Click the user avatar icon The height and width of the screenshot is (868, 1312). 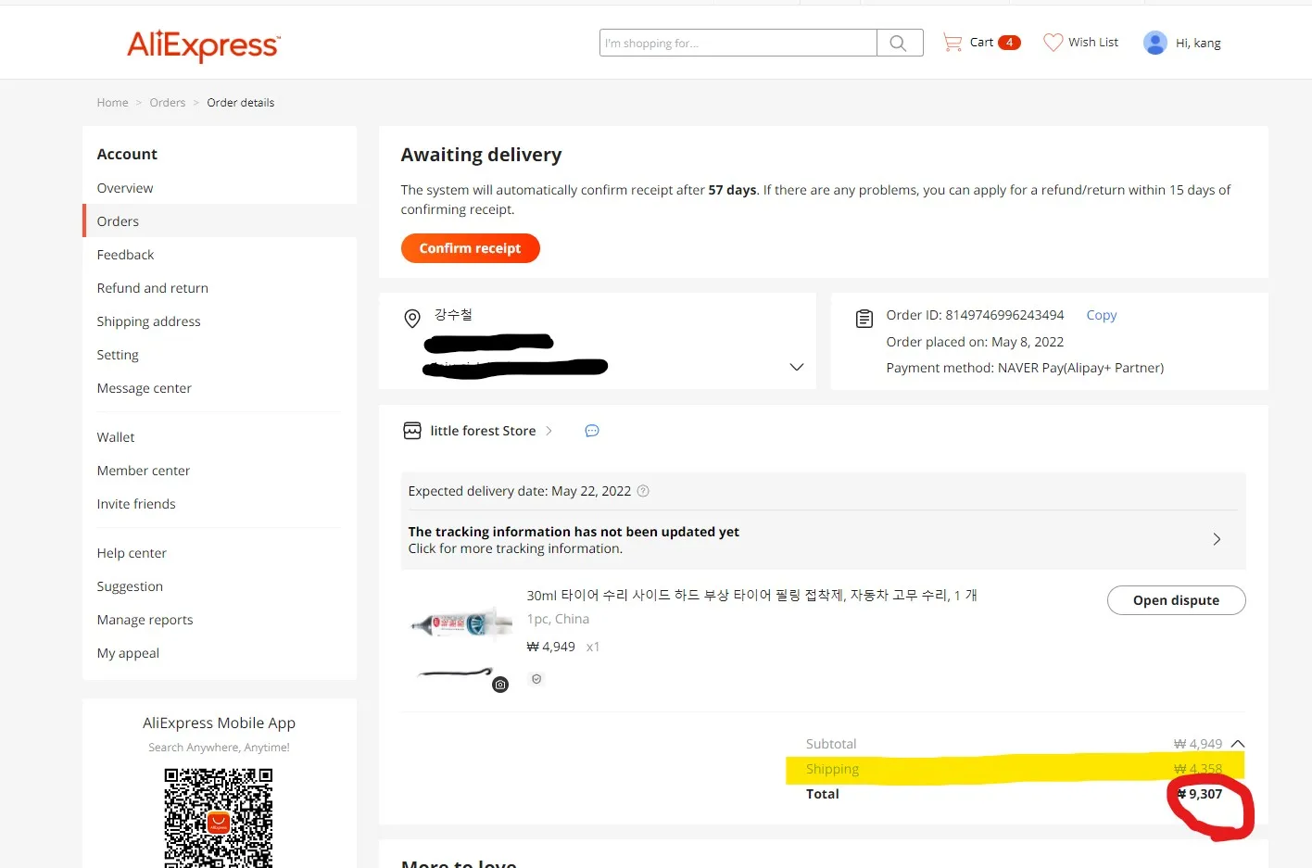(x=1154, y=43)
